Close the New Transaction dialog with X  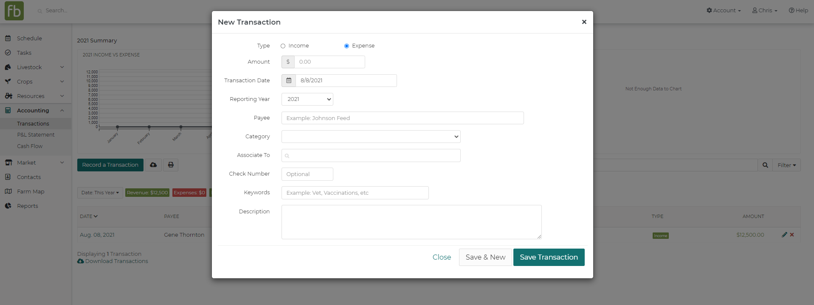pos(584,22)
